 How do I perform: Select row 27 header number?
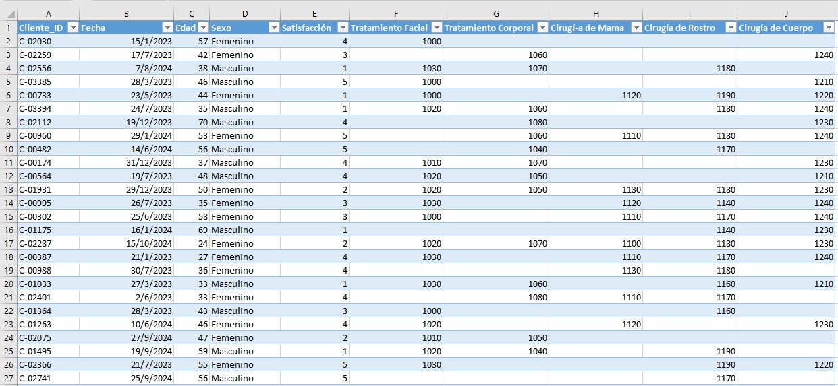point(8,378)
